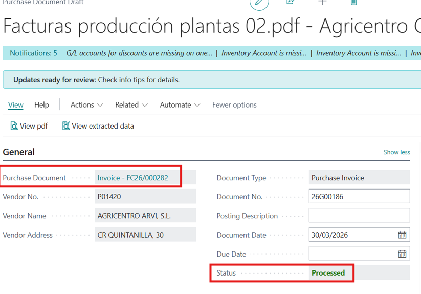Click the Purchase Document field label

click(x=34, y=178)
